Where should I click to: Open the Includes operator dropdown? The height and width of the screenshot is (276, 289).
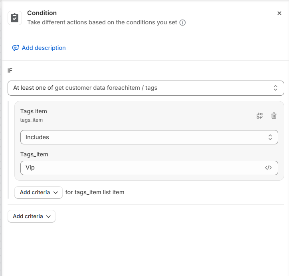click(x=149, y=137)
